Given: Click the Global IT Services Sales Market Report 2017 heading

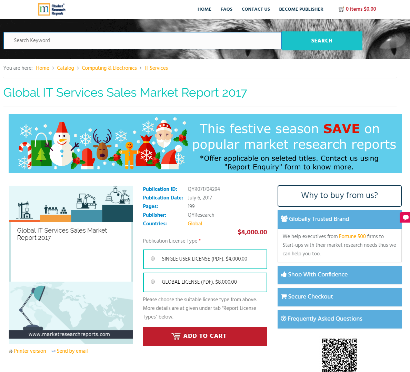Looking at the screenshot, I should pyautogui.click(x=125, y=92).
